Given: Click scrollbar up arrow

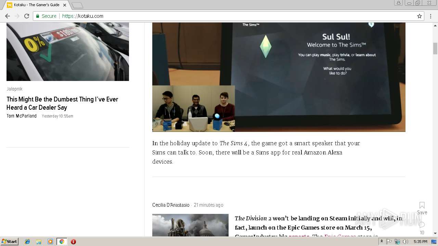Looking at the screenshot, I should 435,25.
